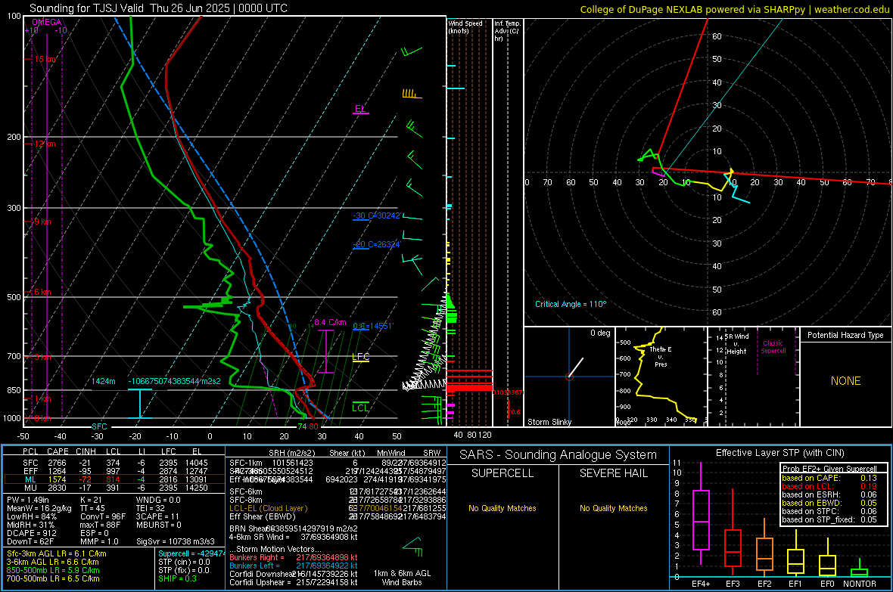
Task: Click the red storm slinky circle
Action: point(569,377)
